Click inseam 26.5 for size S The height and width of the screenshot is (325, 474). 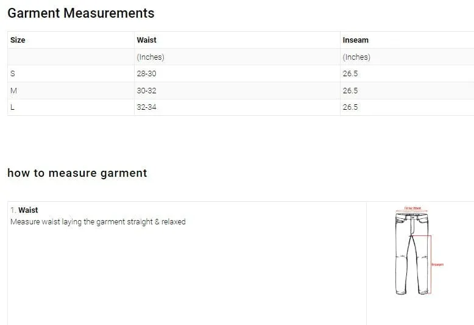coord(350,74)
